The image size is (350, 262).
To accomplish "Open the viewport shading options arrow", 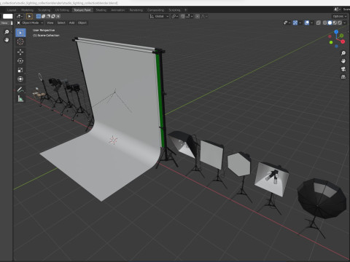I will (x=345, y=23).
